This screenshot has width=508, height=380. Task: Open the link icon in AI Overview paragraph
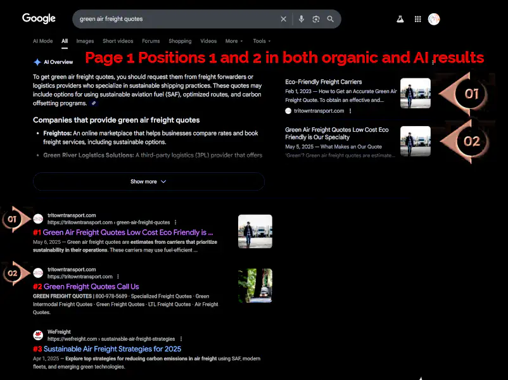click(94, 103)
